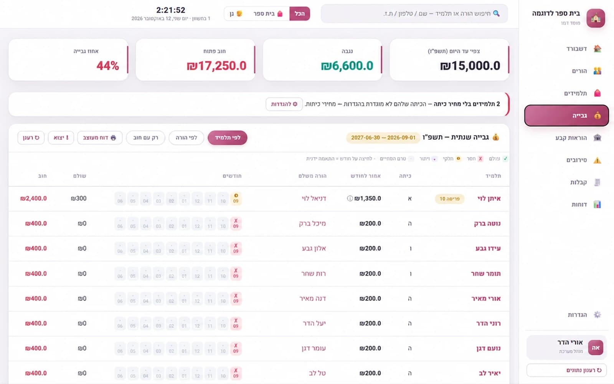Open the סירובים warning icon in sidebar

[x=597, y=160]
